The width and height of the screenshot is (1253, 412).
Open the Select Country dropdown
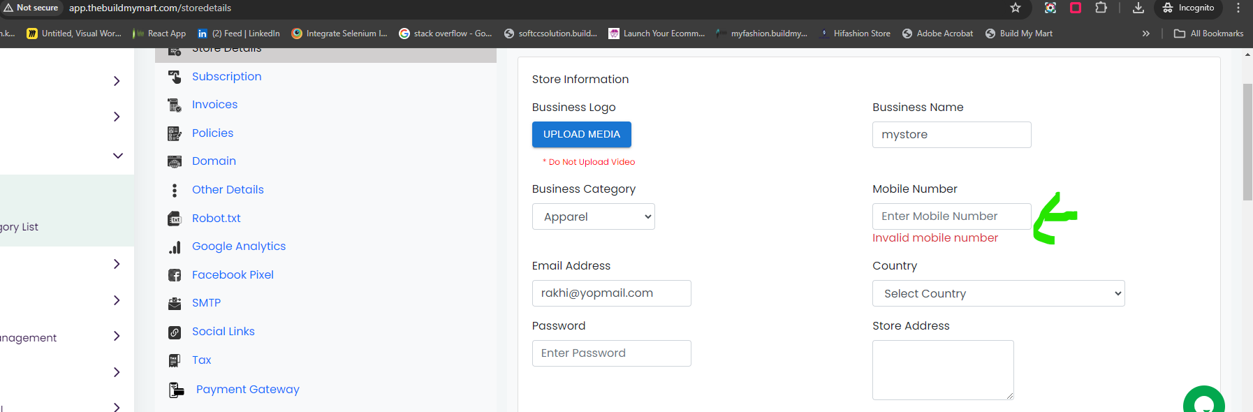(999, 293)
